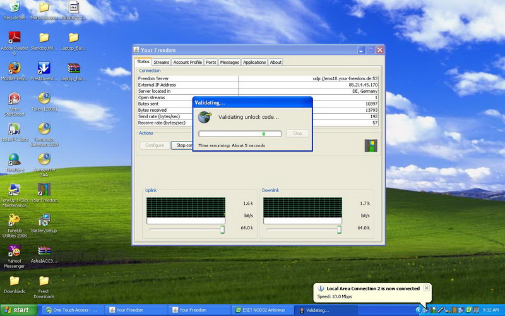Open the About tab
The width and height of the screenshot is (505, 316).
point(276,62)
